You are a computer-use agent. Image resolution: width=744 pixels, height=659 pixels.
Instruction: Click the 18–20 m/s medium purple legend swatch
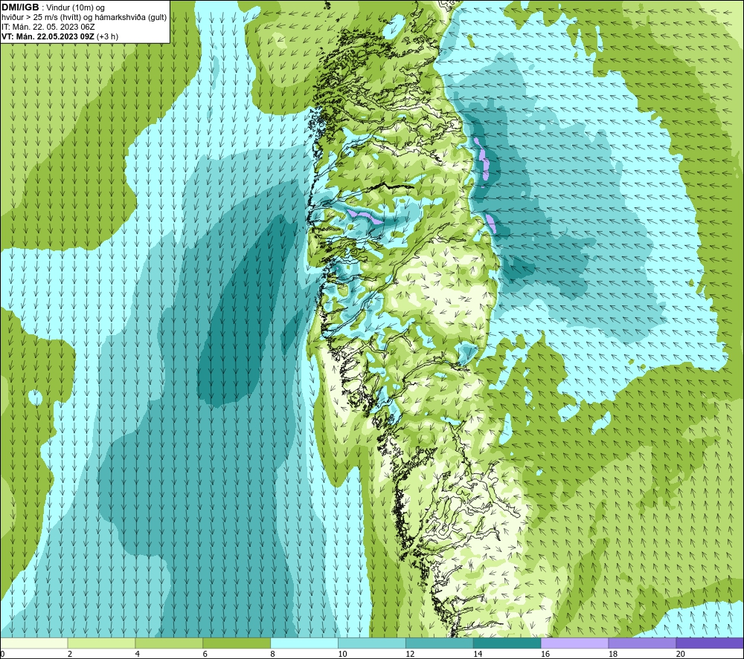(642, 643)
